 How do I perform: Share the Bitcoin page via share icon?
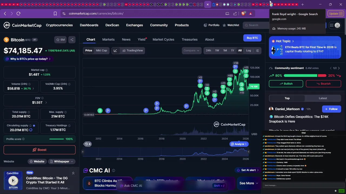click(x=72, y=40)
